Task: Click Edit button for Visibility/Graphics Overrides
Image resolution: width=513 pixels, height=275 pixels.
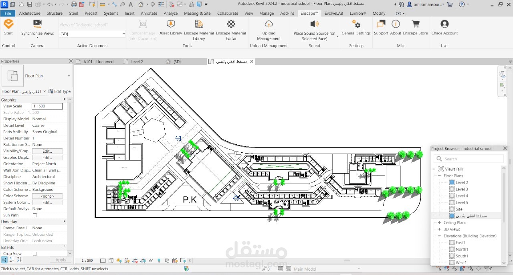Action: (47, 151)
